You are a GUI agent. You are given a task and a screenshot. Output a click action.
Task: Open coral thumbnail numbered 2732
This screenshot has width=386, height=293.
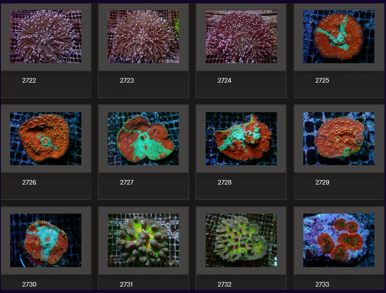[241, 240]
